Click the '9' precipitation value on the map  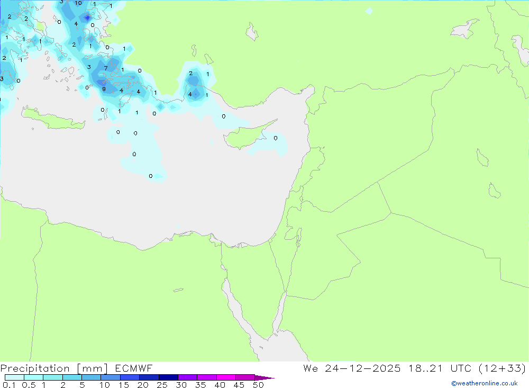104,89
